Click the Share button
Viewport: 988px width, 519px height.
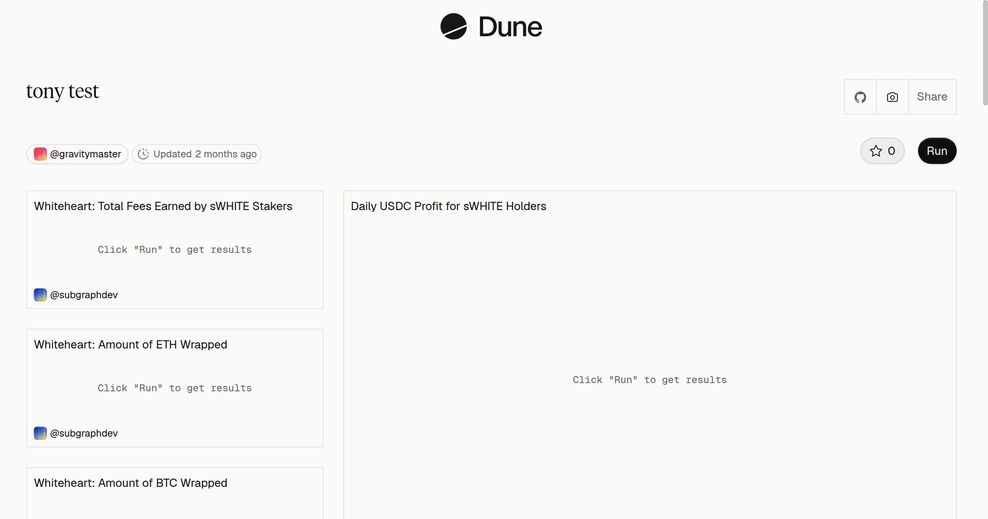coord(932,97)
